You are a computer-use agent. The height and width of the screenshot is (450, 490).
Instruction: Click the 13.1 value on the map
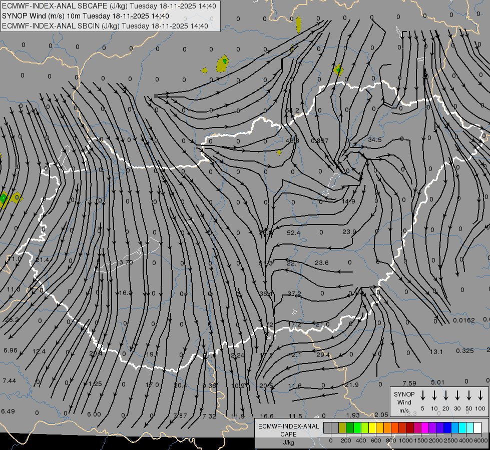point(436,351)
